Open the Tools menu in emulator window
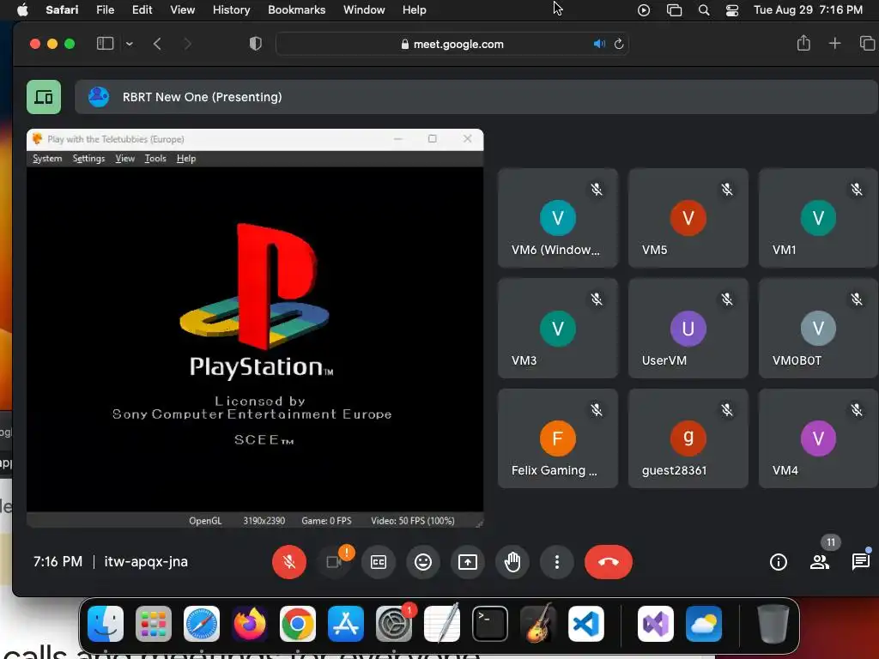 155,159
